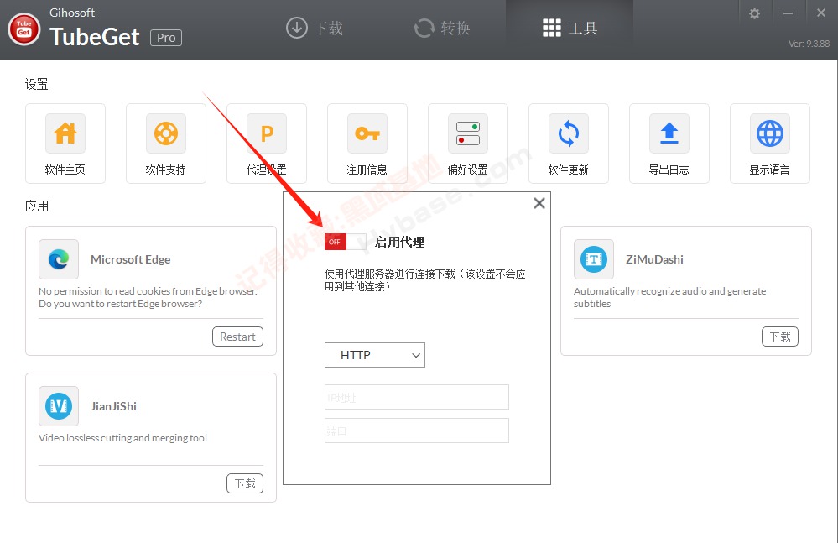Open the 代理设置 proxy P tile
This screenshot has height=543, width=838.
[x=267, y=144]
